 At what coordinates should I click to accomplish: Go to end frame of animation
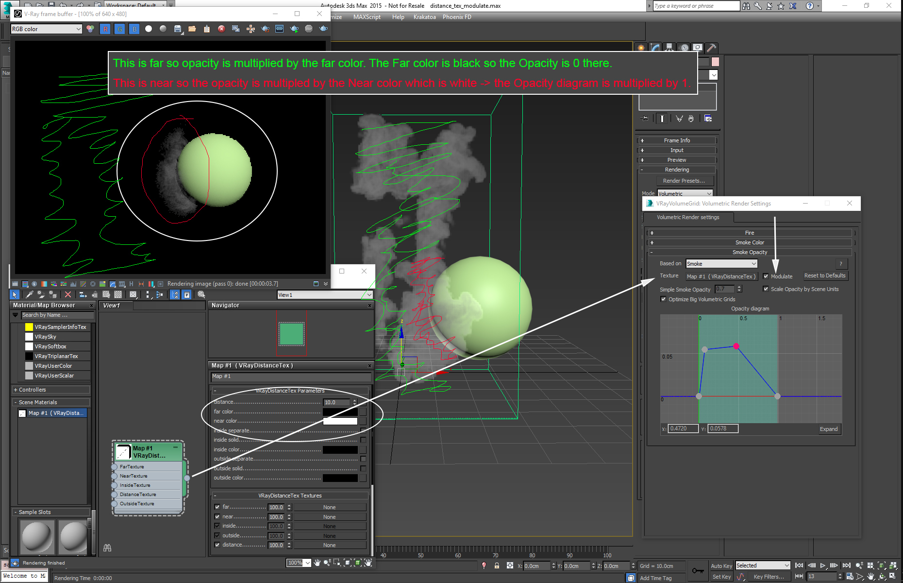[846, 566]
